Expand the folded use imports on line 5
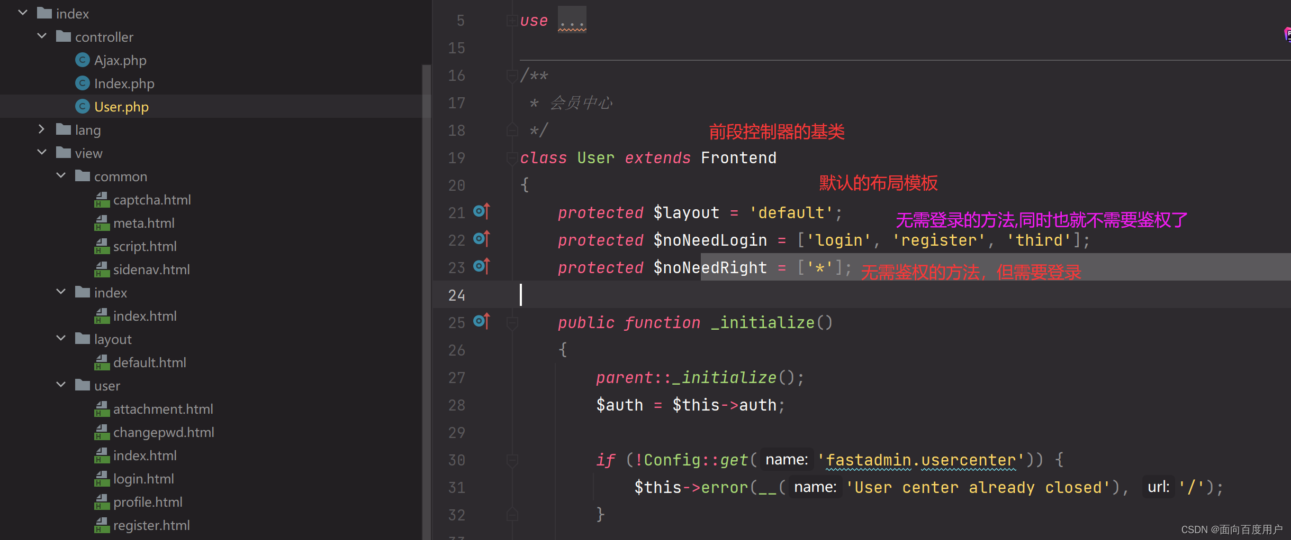Screen dimensions: 1291x540 click(x=512, y=21)
